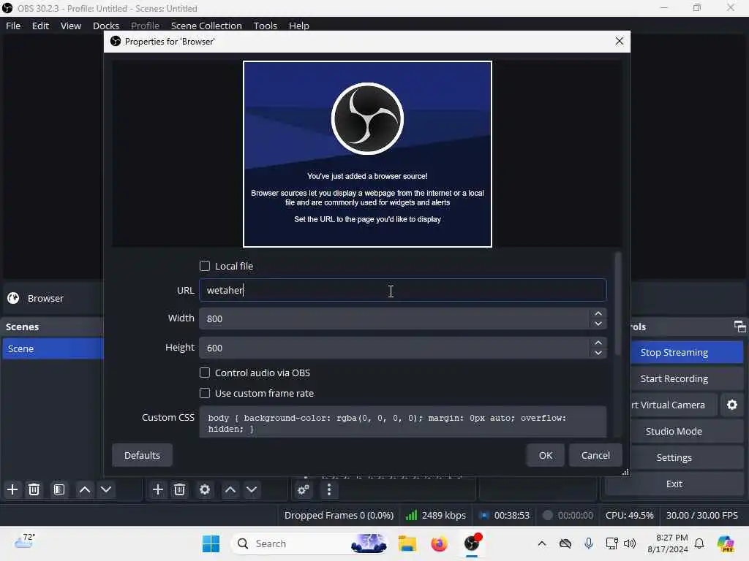Open virtual camera settings gear icon
The height and width of the screenshot is (561, 749).
[x=731, y=405]
